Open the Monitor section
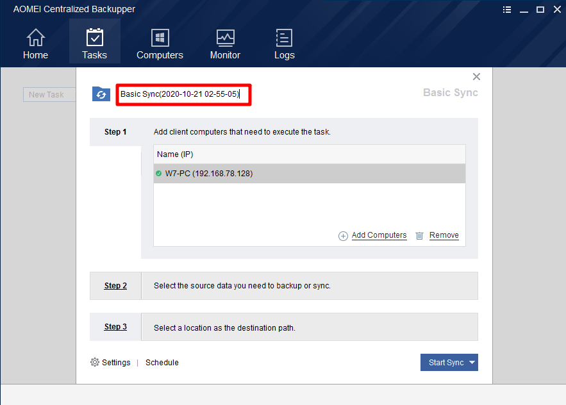Viewport: 566px width, 405px height. (x=225, y=44)
